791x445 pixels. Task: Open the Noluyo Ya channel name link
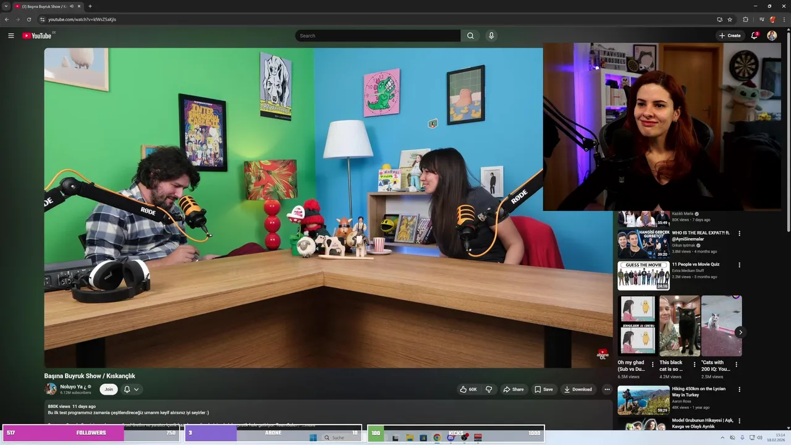point(73,387)
